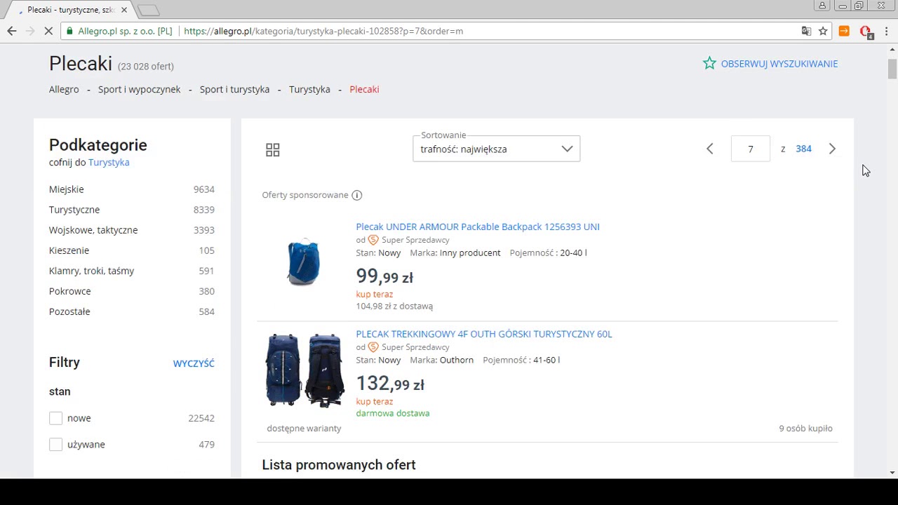Click the green star watch-search icon

[709, 63]
